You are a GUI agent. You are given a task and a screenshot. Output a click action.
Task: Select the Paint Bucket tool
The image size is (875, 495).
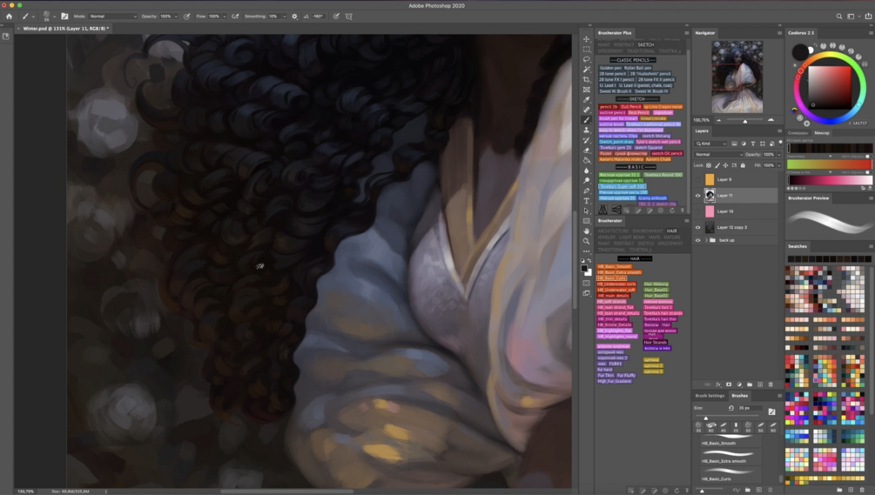click(587, 160)
